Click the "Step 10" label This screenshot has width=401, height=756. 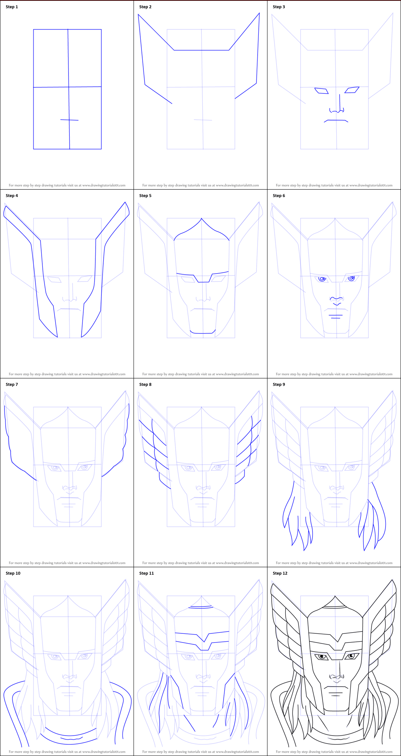(13, 573)
